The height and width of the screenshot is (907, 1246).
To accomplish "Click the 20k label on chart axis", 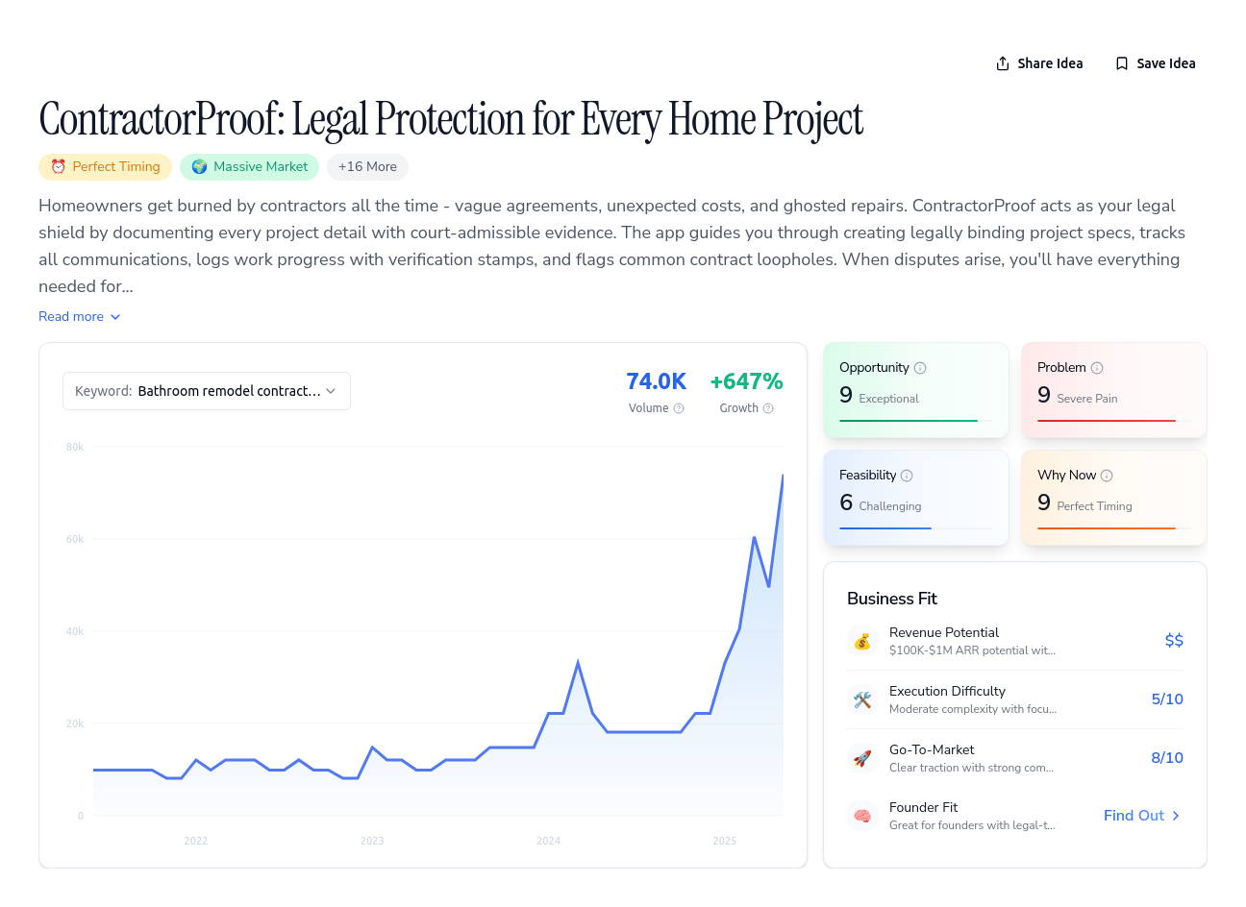I will point(75,723).
